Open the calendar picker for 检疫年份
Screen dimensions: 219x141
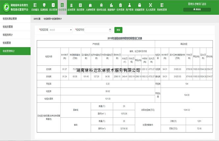click(110, 30)
